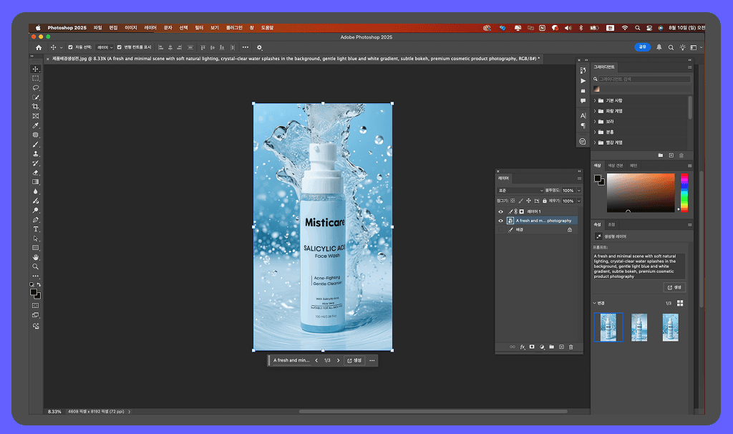Open the options bar settings gear
733x434 pixels.
259,47
